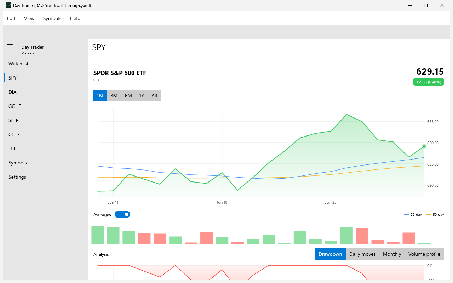Maximize the Day Trader window
This screenshot has width=453, height=283.
426,5
